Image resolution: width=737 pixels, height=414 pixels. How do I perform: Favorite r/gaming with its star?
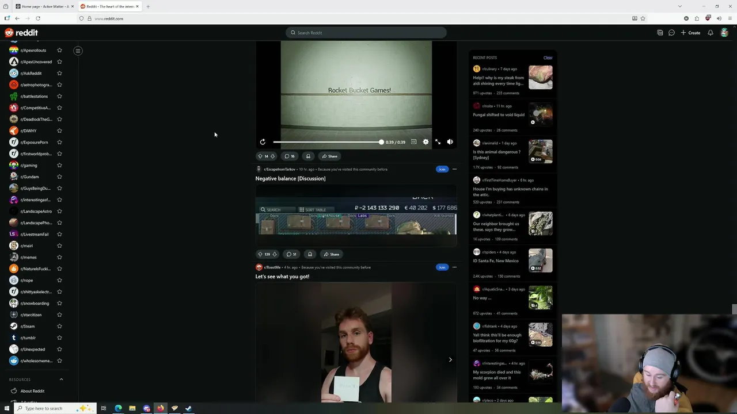tap(59, 166)
